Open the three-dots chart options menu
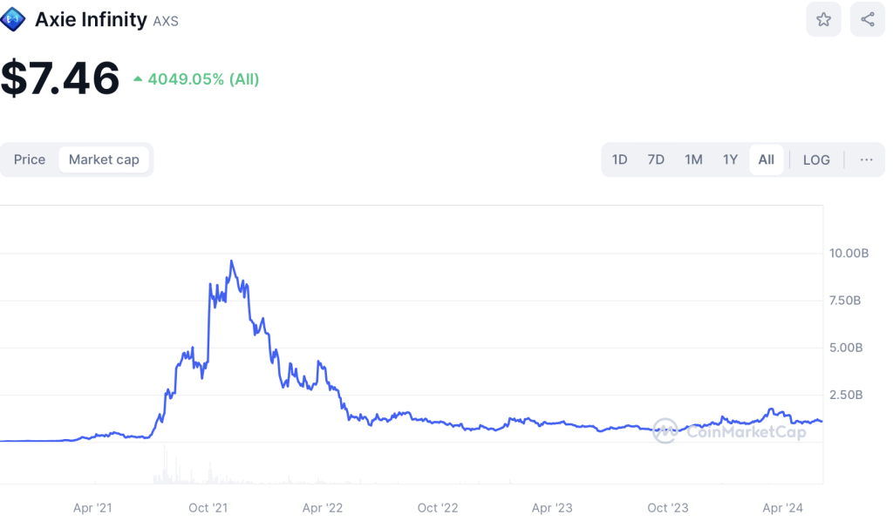Image resolution: width=893 pixels, height=528 pixels. [866, 159]
